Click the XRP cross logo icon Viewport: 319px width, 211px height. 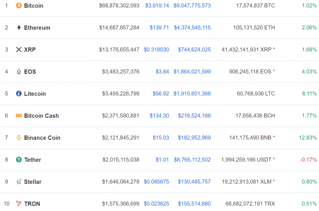pyautogui.click(x=19, y=50)
